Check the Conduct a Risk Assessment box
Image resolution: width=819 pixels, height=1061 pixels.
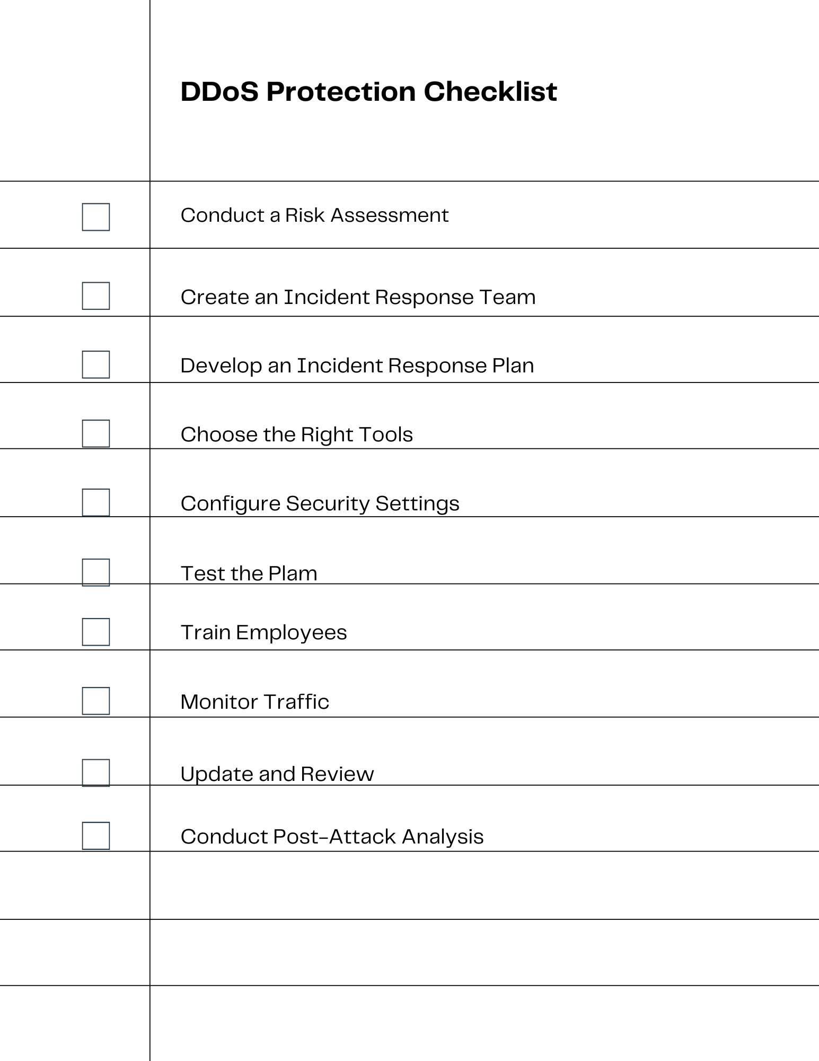pos(96,217)
